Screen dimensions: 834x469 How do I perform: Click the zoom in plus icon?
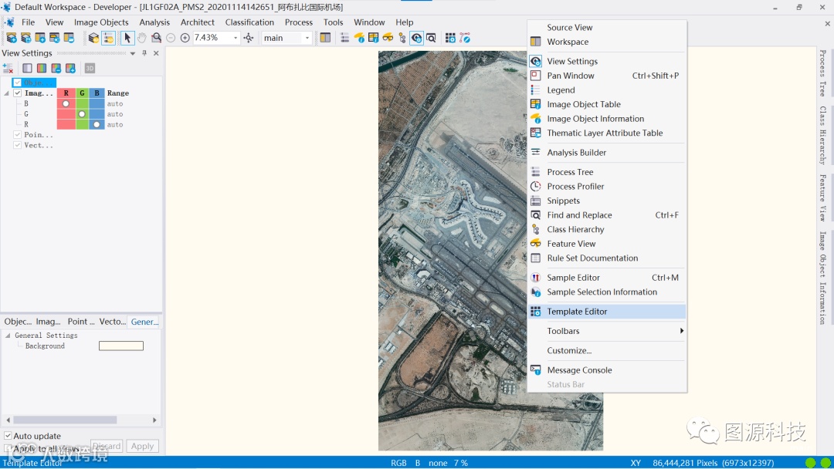[185, 38]
